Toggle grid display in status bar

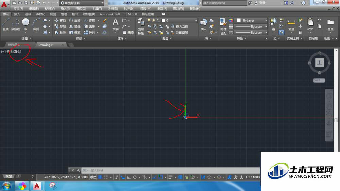(x=100, y=177)
